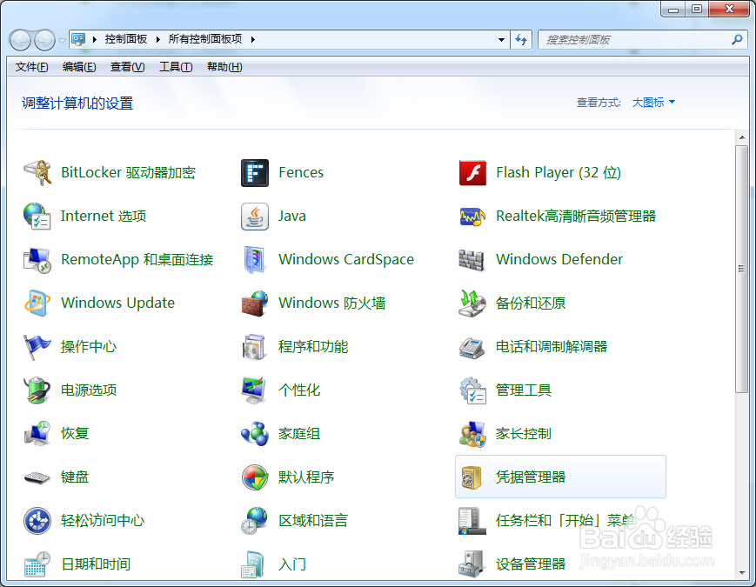Click the 控制面板 breadcrumb segment
The image size is (756, 587).
point(126,39)
